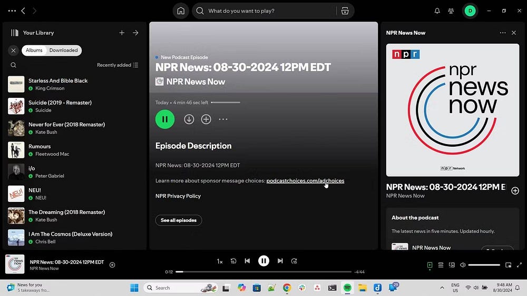The width and height of the screenshot is (527, 296).
Task: Skip back 15 seconds
Action: tap(233, 261)
